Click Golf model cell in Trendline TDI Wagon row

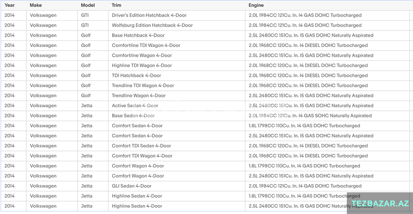(x=86, y=86)
